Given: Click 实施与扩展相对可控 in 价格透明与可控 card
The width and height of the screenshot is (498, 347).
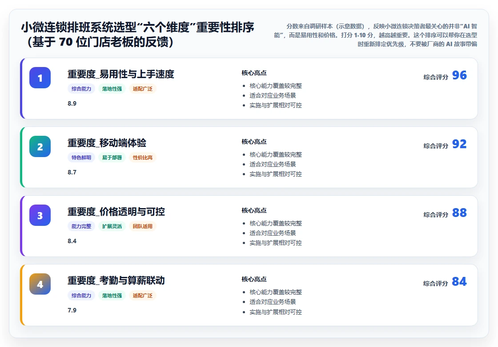Looking at the screenshot, I should point(276,243).
